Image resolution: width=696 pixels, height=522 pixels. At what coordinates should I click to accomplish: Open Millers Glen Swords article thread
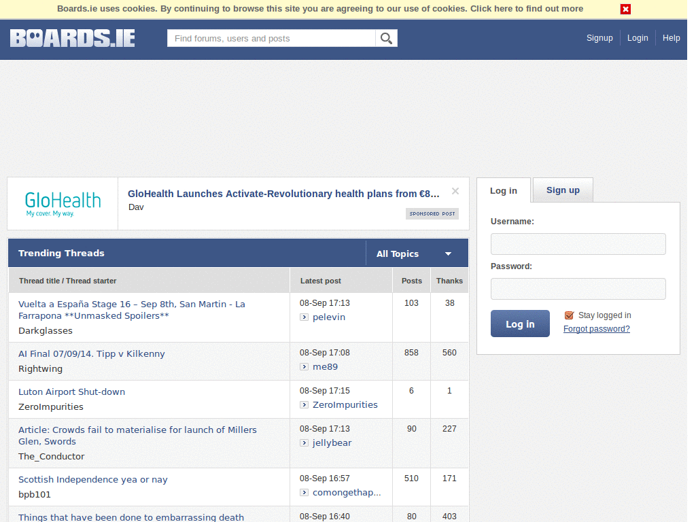click(x=137, y=436)
